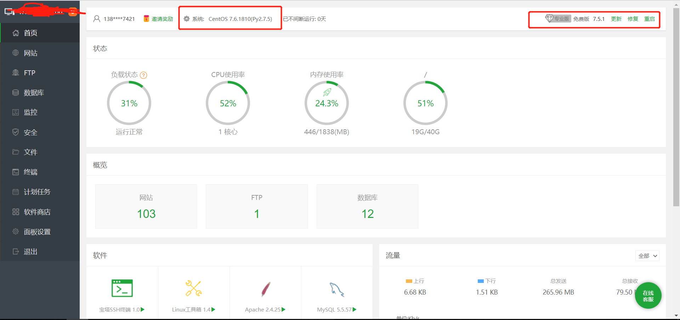680x320 pixels.
Task: Click the FTP globe icon in sidebar
Action: coord(16,72)
